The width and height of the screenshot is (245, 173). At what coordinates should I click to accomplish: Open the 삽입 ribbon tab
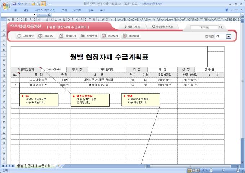tap(26, 10)
